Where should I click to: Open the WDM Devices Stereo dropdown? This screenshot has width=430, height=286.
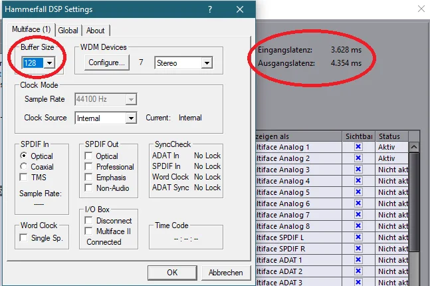207,63
